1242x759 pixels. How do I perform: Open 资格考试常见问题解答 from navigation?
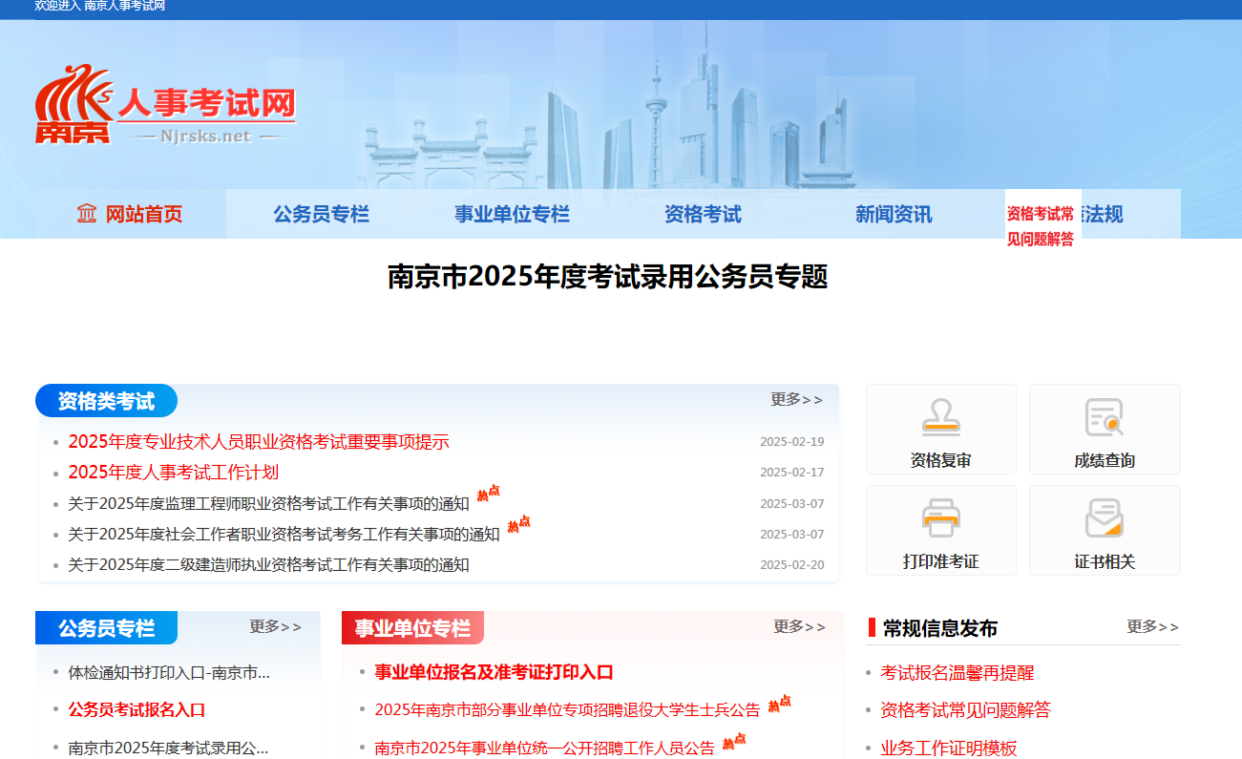pos(1042,226)
